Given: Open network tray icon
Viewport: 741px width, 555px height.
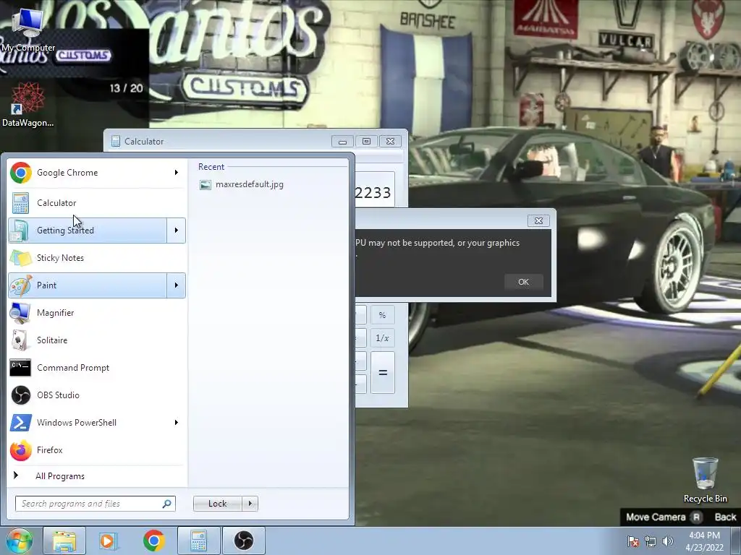Looking at the screenshot, I should (651, 541).
